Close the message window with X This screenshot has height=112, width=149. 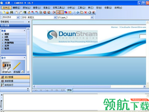(2, 95)
